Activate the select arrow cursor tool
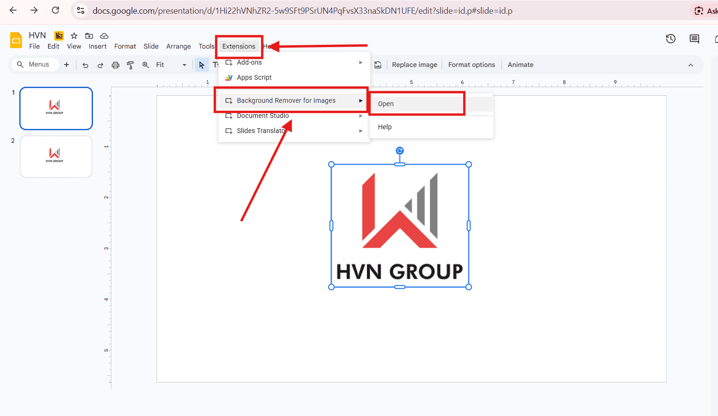 point(201,65)
